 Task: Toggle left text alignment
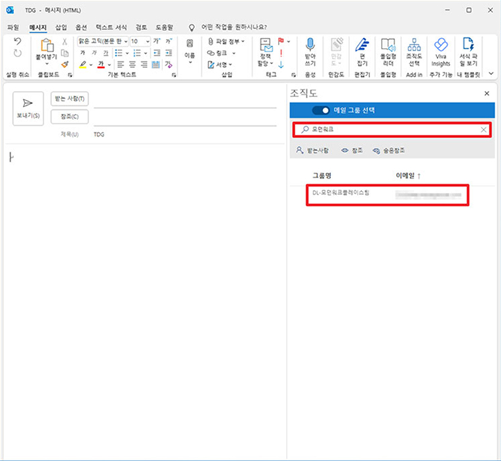(x=120, y=65)
